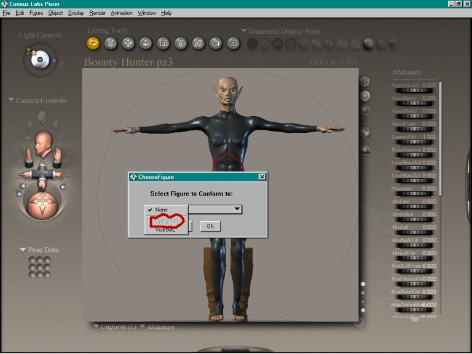Image resolution: width=472 pixels, height=354 pixels.
Task: Enable box tracking mode cube
Action: point(365,82)
